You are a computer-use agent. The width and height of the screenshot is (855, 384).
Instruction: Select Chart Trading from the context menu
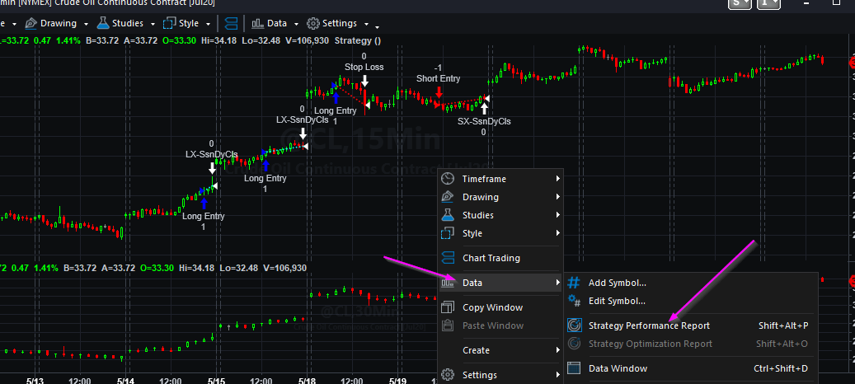[491, 258]
